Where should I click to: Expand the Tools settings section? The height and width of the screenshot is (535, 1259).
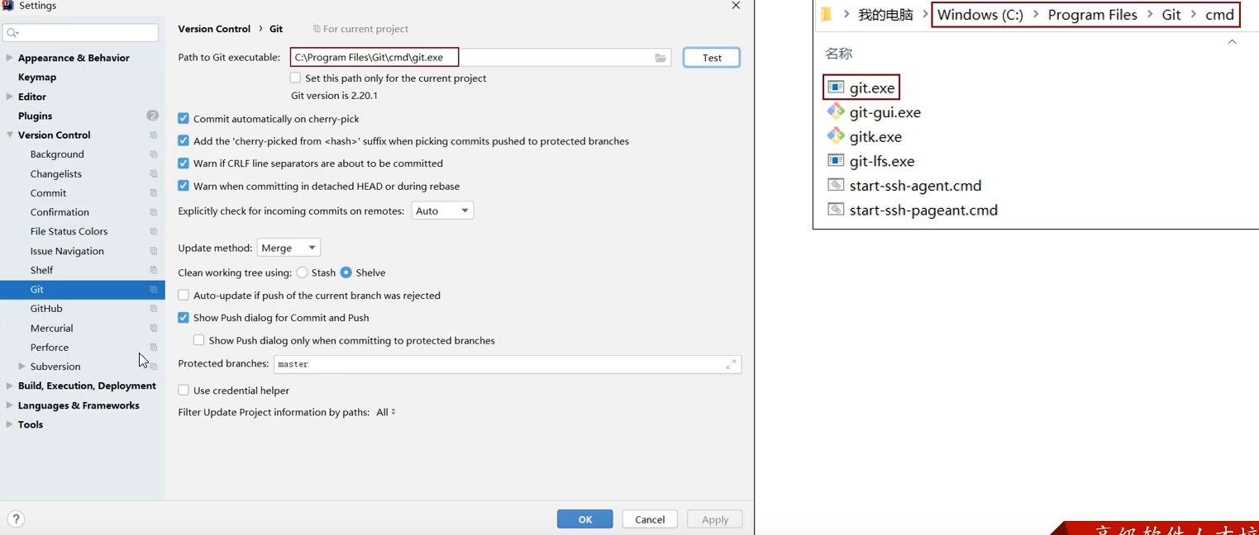click(9, 424)
